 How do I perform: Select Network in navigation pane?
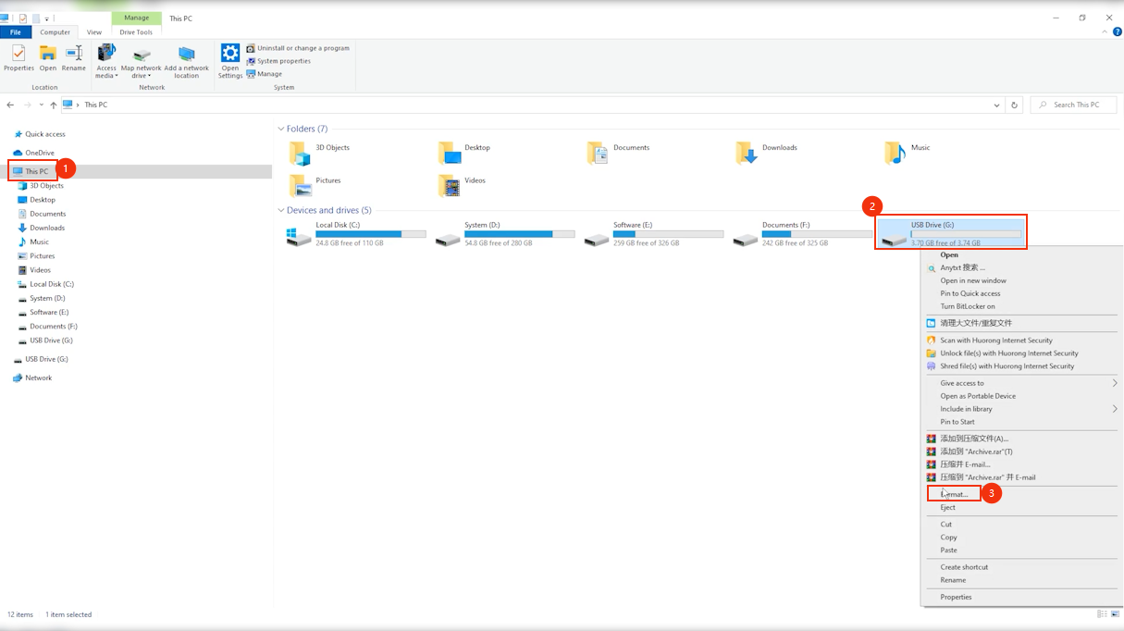click(x=32, y=377)
